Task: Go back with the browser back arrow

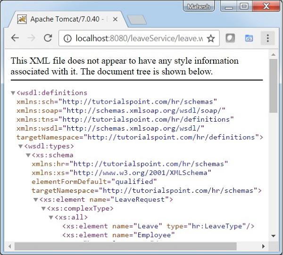Action: tap(15, 38)
